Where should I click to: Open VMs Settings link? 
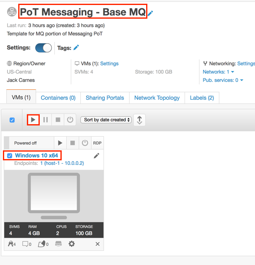pyautogui.click(x=109, y=64)
